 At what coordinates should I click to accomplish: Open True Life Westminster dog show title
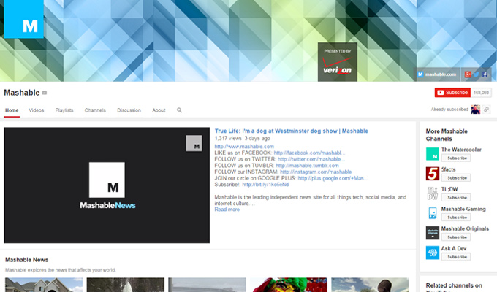pos(292,131)
